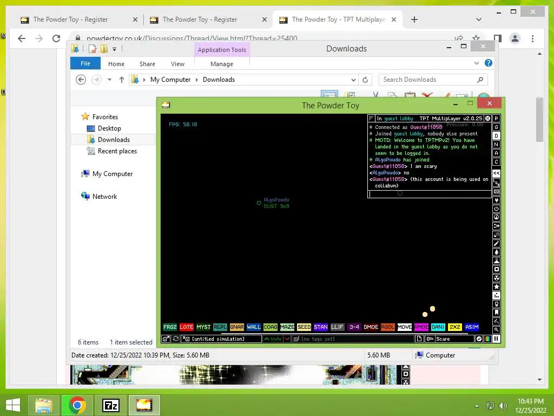Screen dimensions: 554x416
Task: Collapse side buttons with the << toggle
Action: click(x=497, y=173)
